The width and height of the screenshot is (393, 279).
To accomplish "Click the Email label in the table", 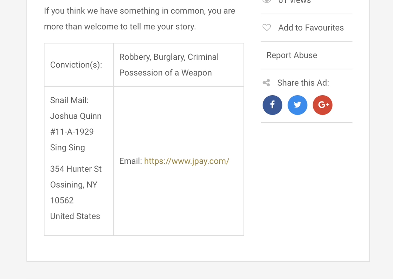I will click(130, 161).
